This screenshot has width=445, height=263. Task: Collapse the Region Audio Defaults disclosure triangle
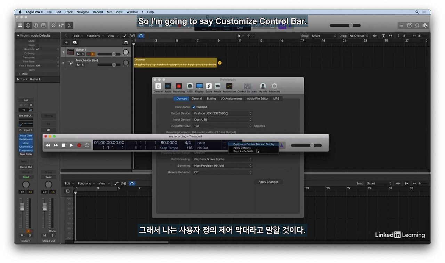[18, 35]
